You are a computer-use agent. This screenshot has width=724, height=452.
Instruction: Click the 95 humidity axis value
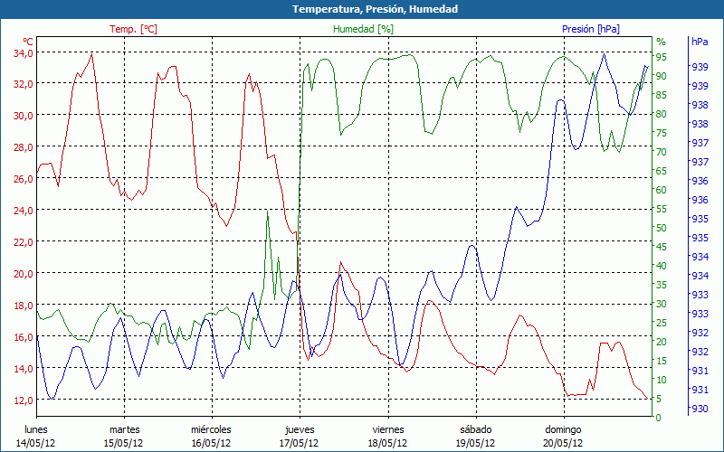662,57
